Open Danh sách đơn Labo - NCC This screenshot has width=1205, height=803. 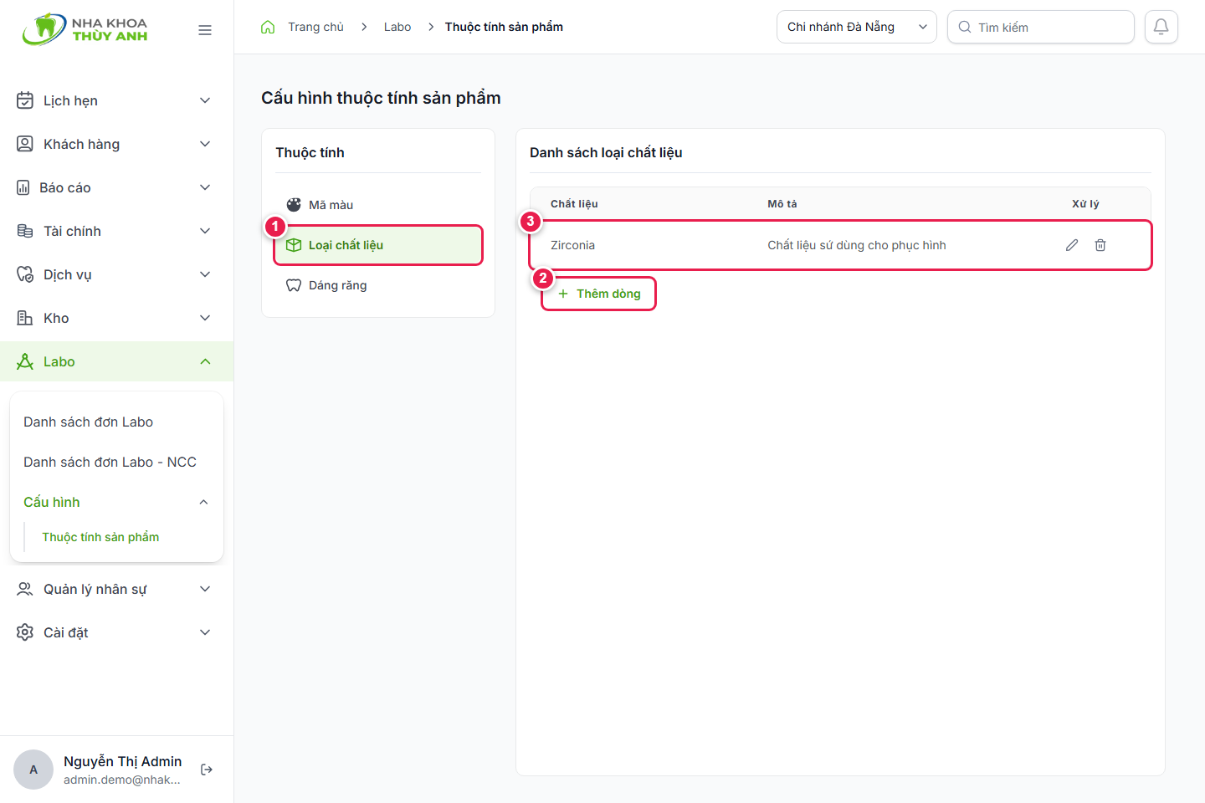tap(110, 462)
